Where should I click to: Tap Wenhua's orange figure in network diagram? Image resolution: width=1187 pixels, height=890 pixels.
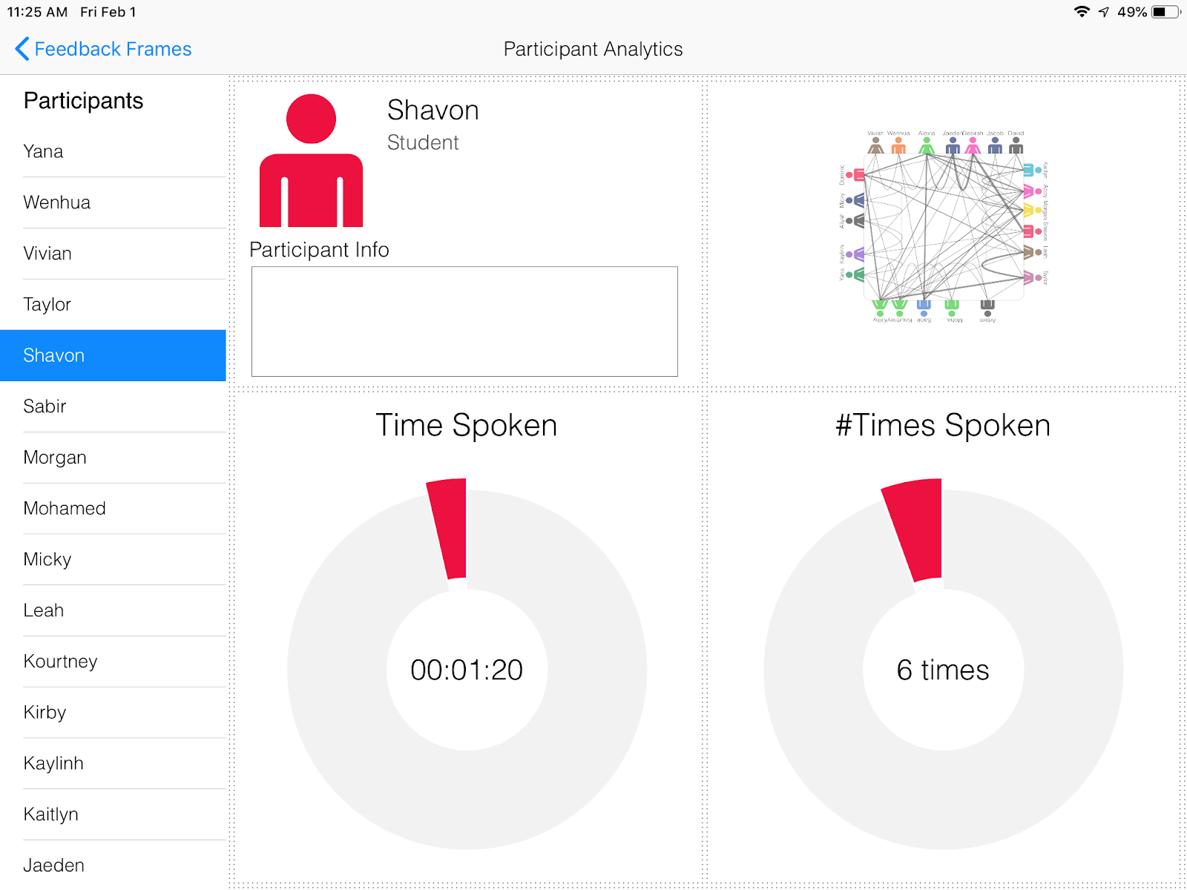point(898,145)
